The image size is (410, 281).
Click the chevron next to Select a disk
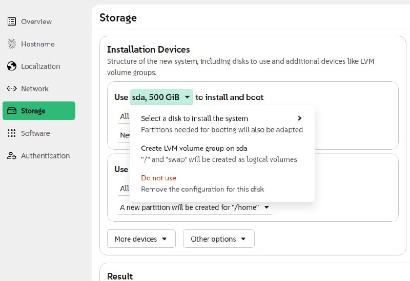point(300,119)
